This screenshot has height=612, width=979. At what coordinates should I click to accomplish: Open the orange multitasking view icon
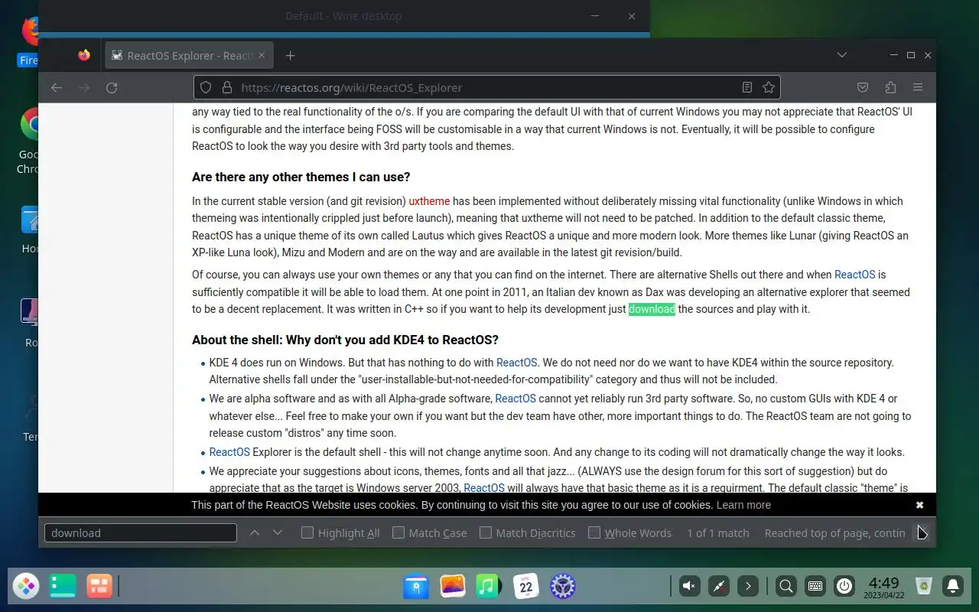[x=99, y=586]
